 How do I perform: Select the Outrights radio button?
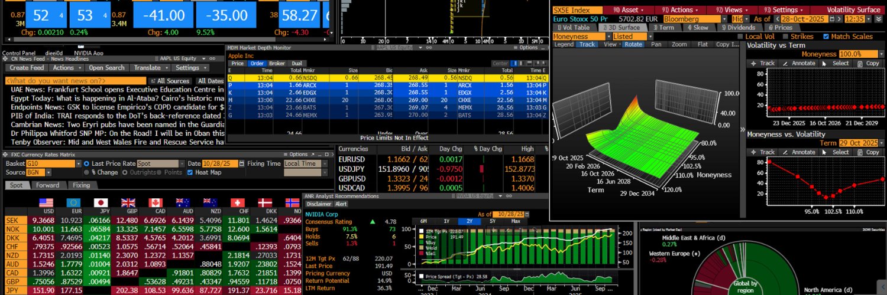click(x=125, y=172)
